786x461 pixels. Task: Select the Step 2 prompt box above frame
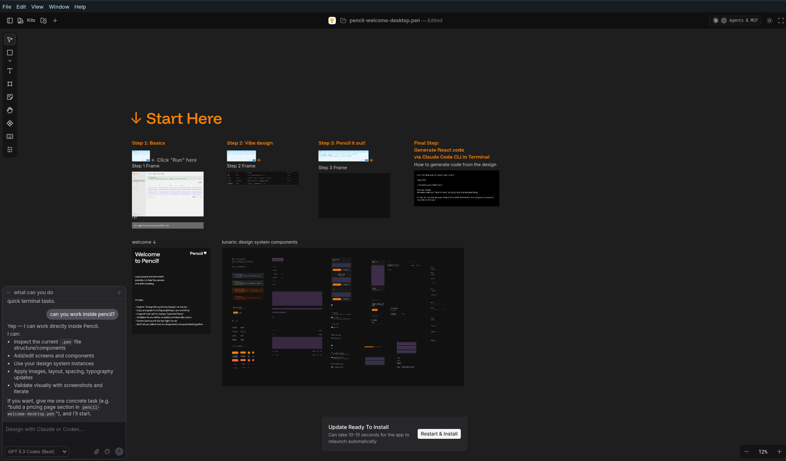tap(241, 156)
